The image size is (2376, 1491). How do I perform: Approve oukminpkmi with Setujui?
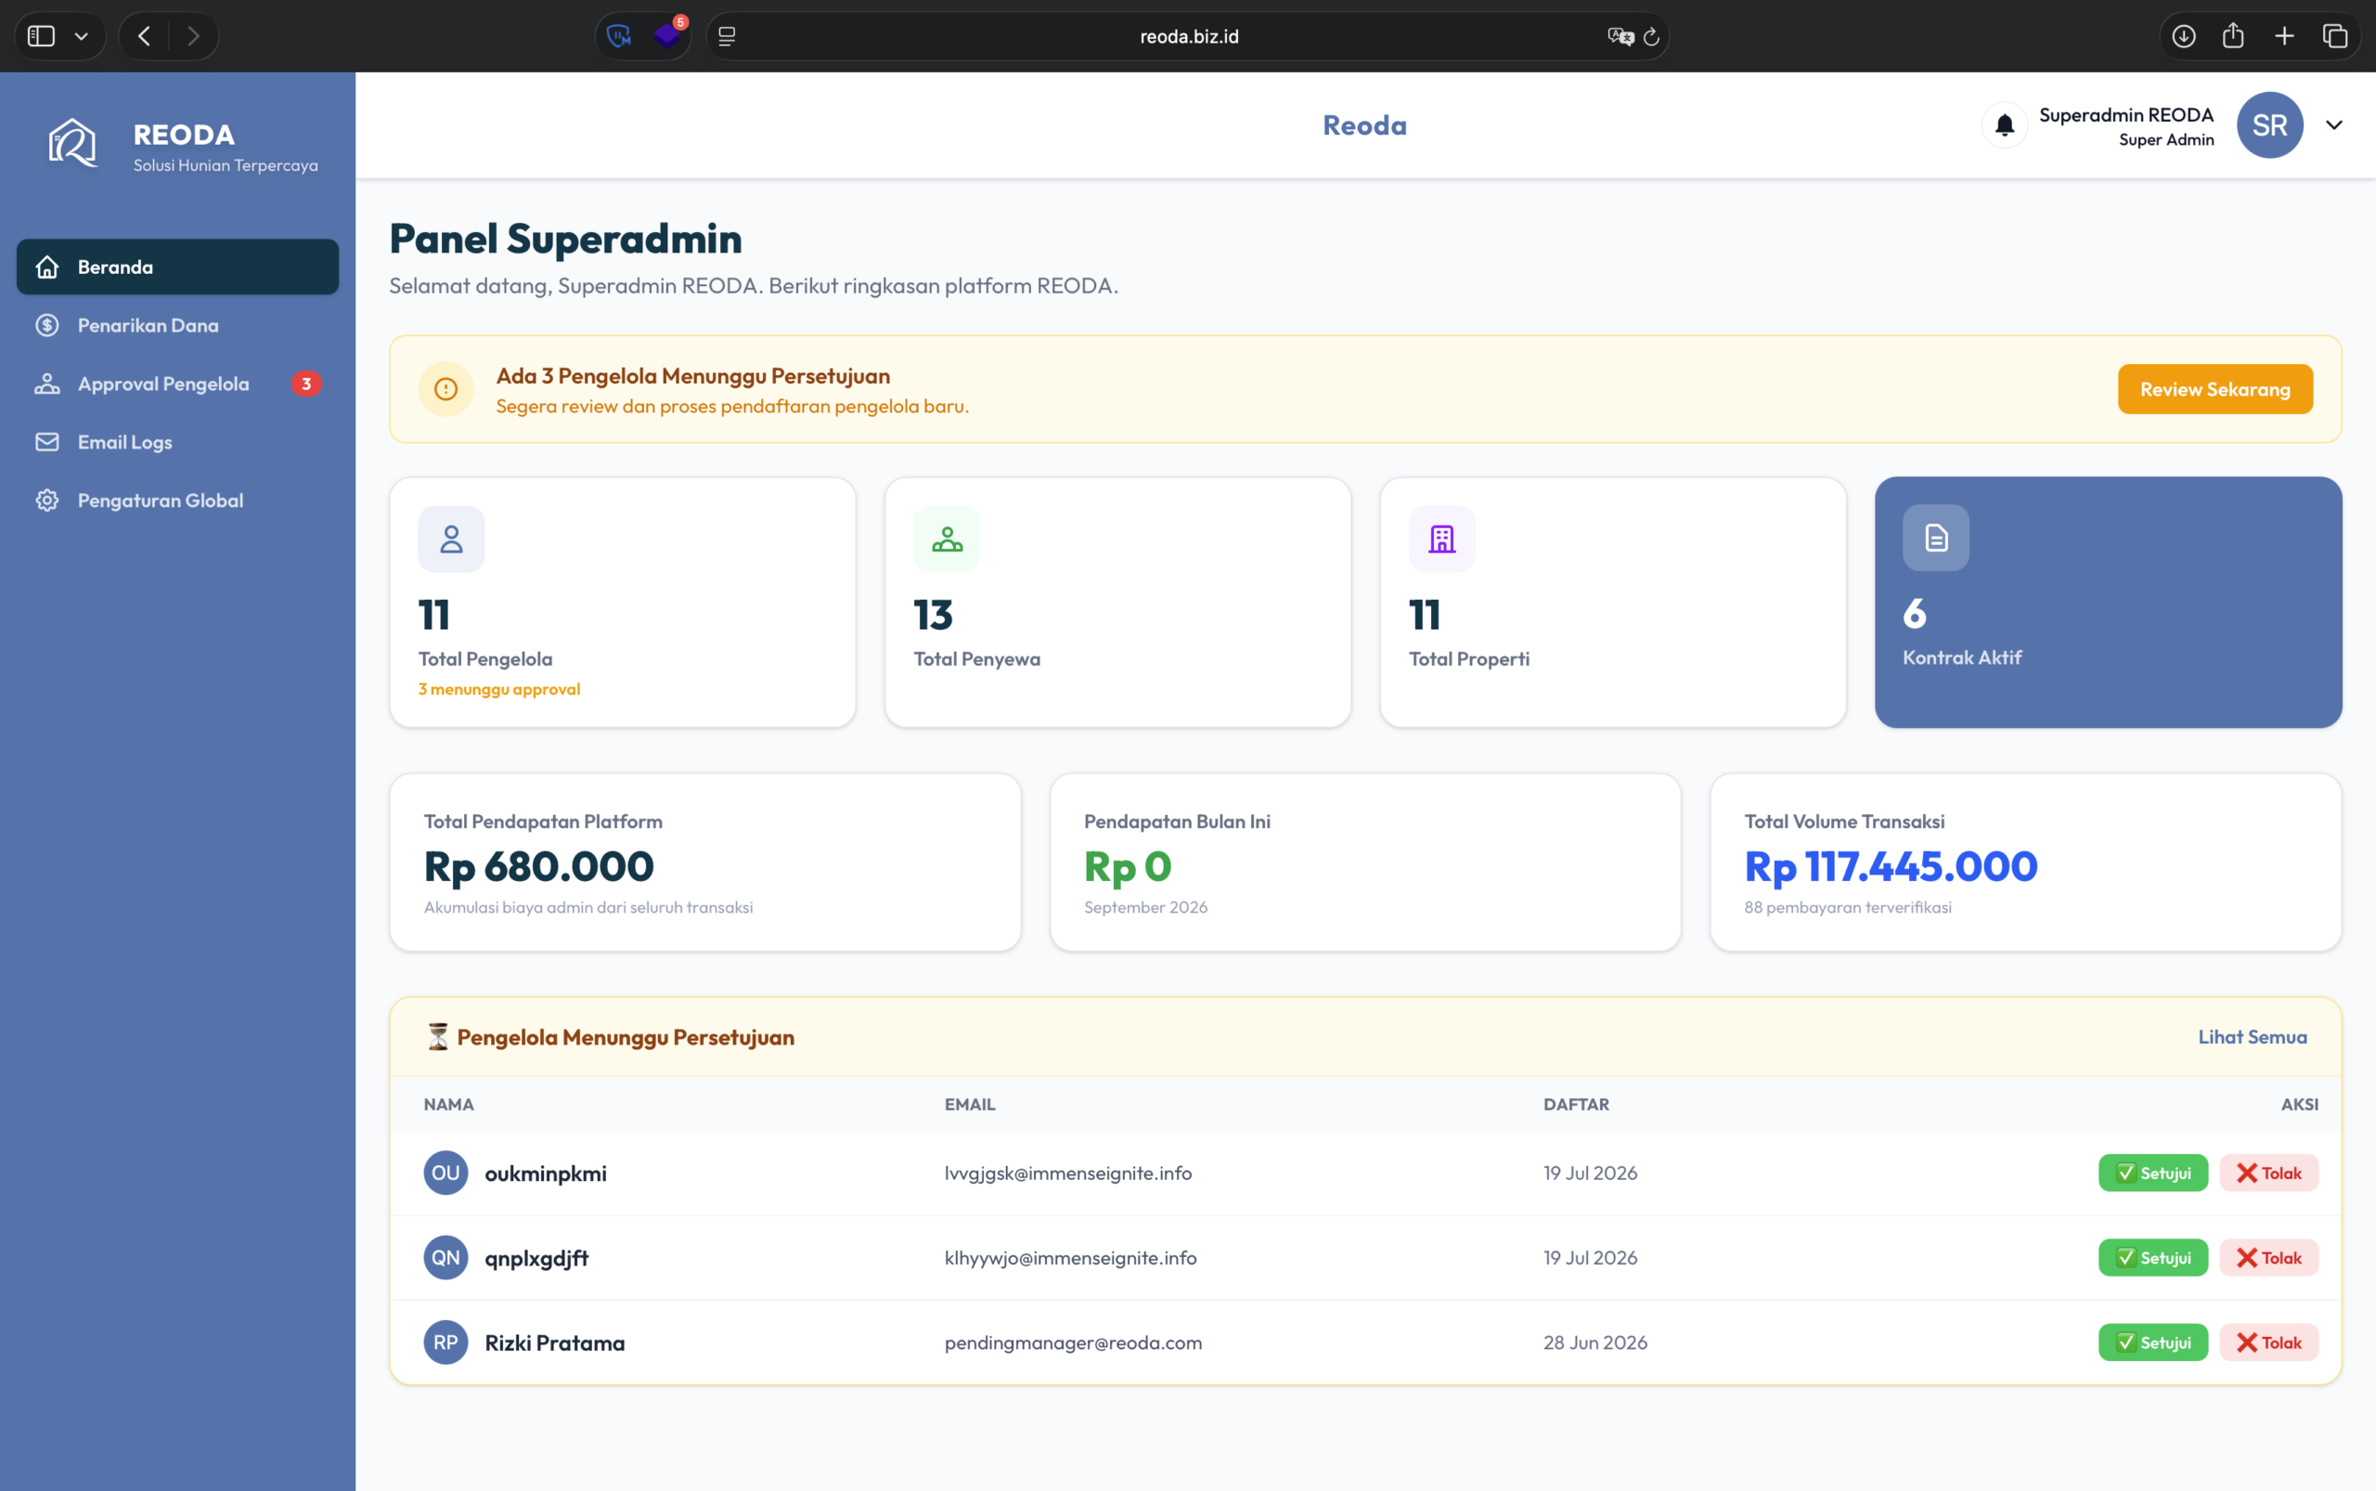tap(2152, 1173)
